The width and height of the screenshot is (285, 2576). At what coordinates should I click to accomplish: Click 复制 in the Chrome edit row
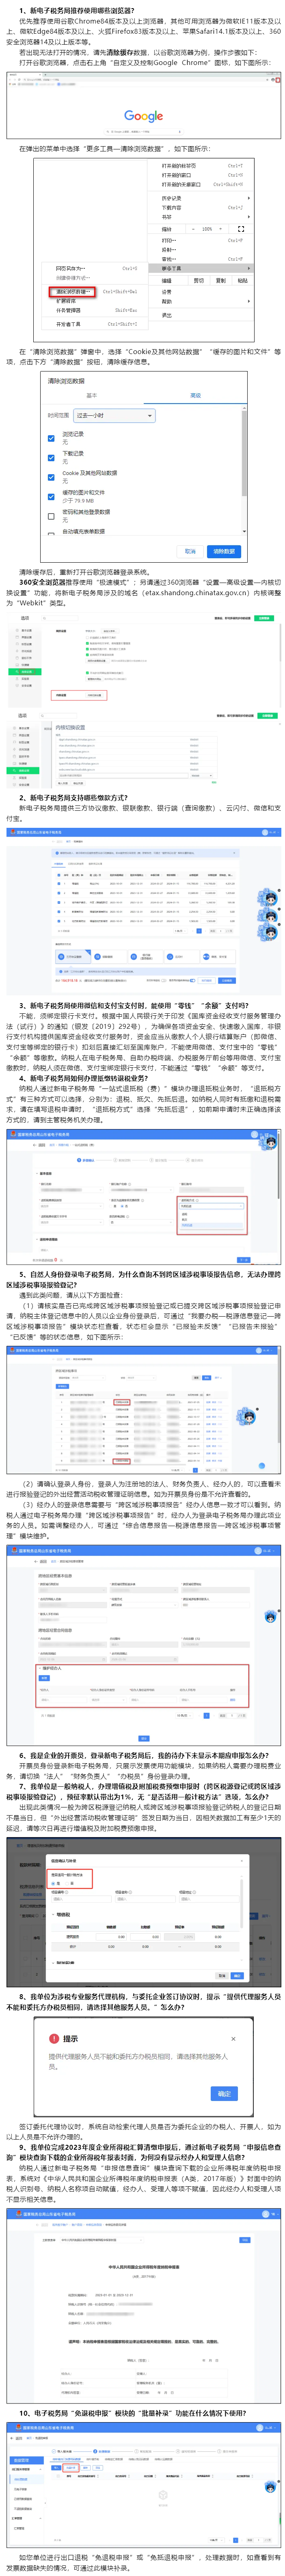(221, 281)
